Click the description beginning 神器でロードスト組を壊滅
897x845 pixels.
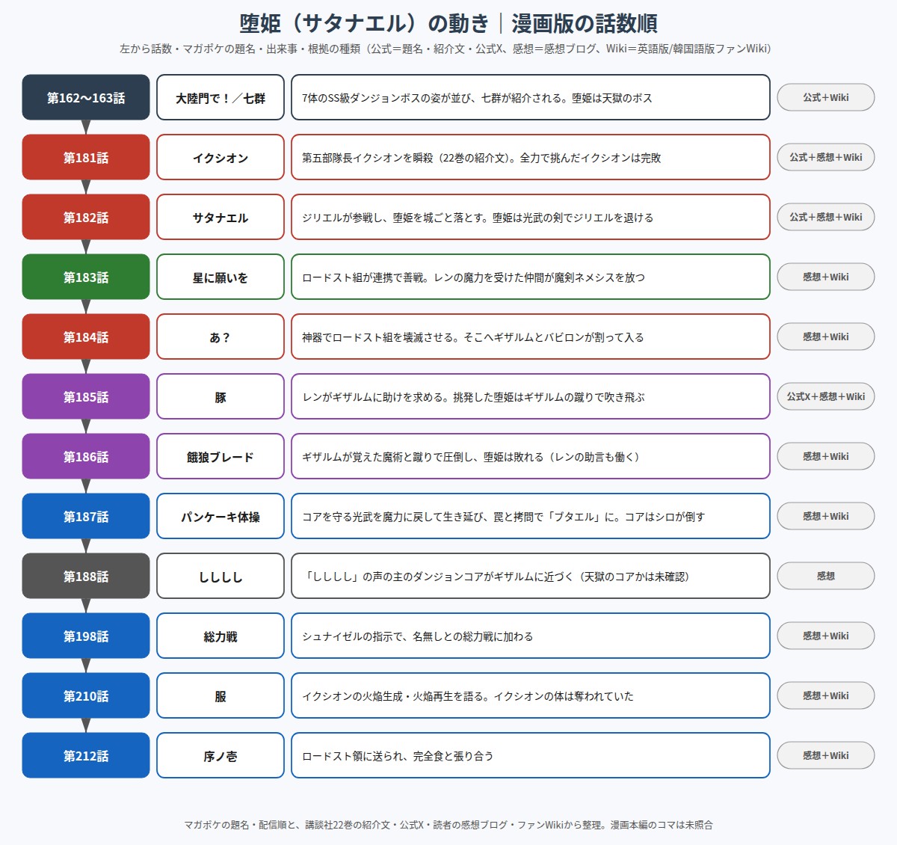coord(531,337)
